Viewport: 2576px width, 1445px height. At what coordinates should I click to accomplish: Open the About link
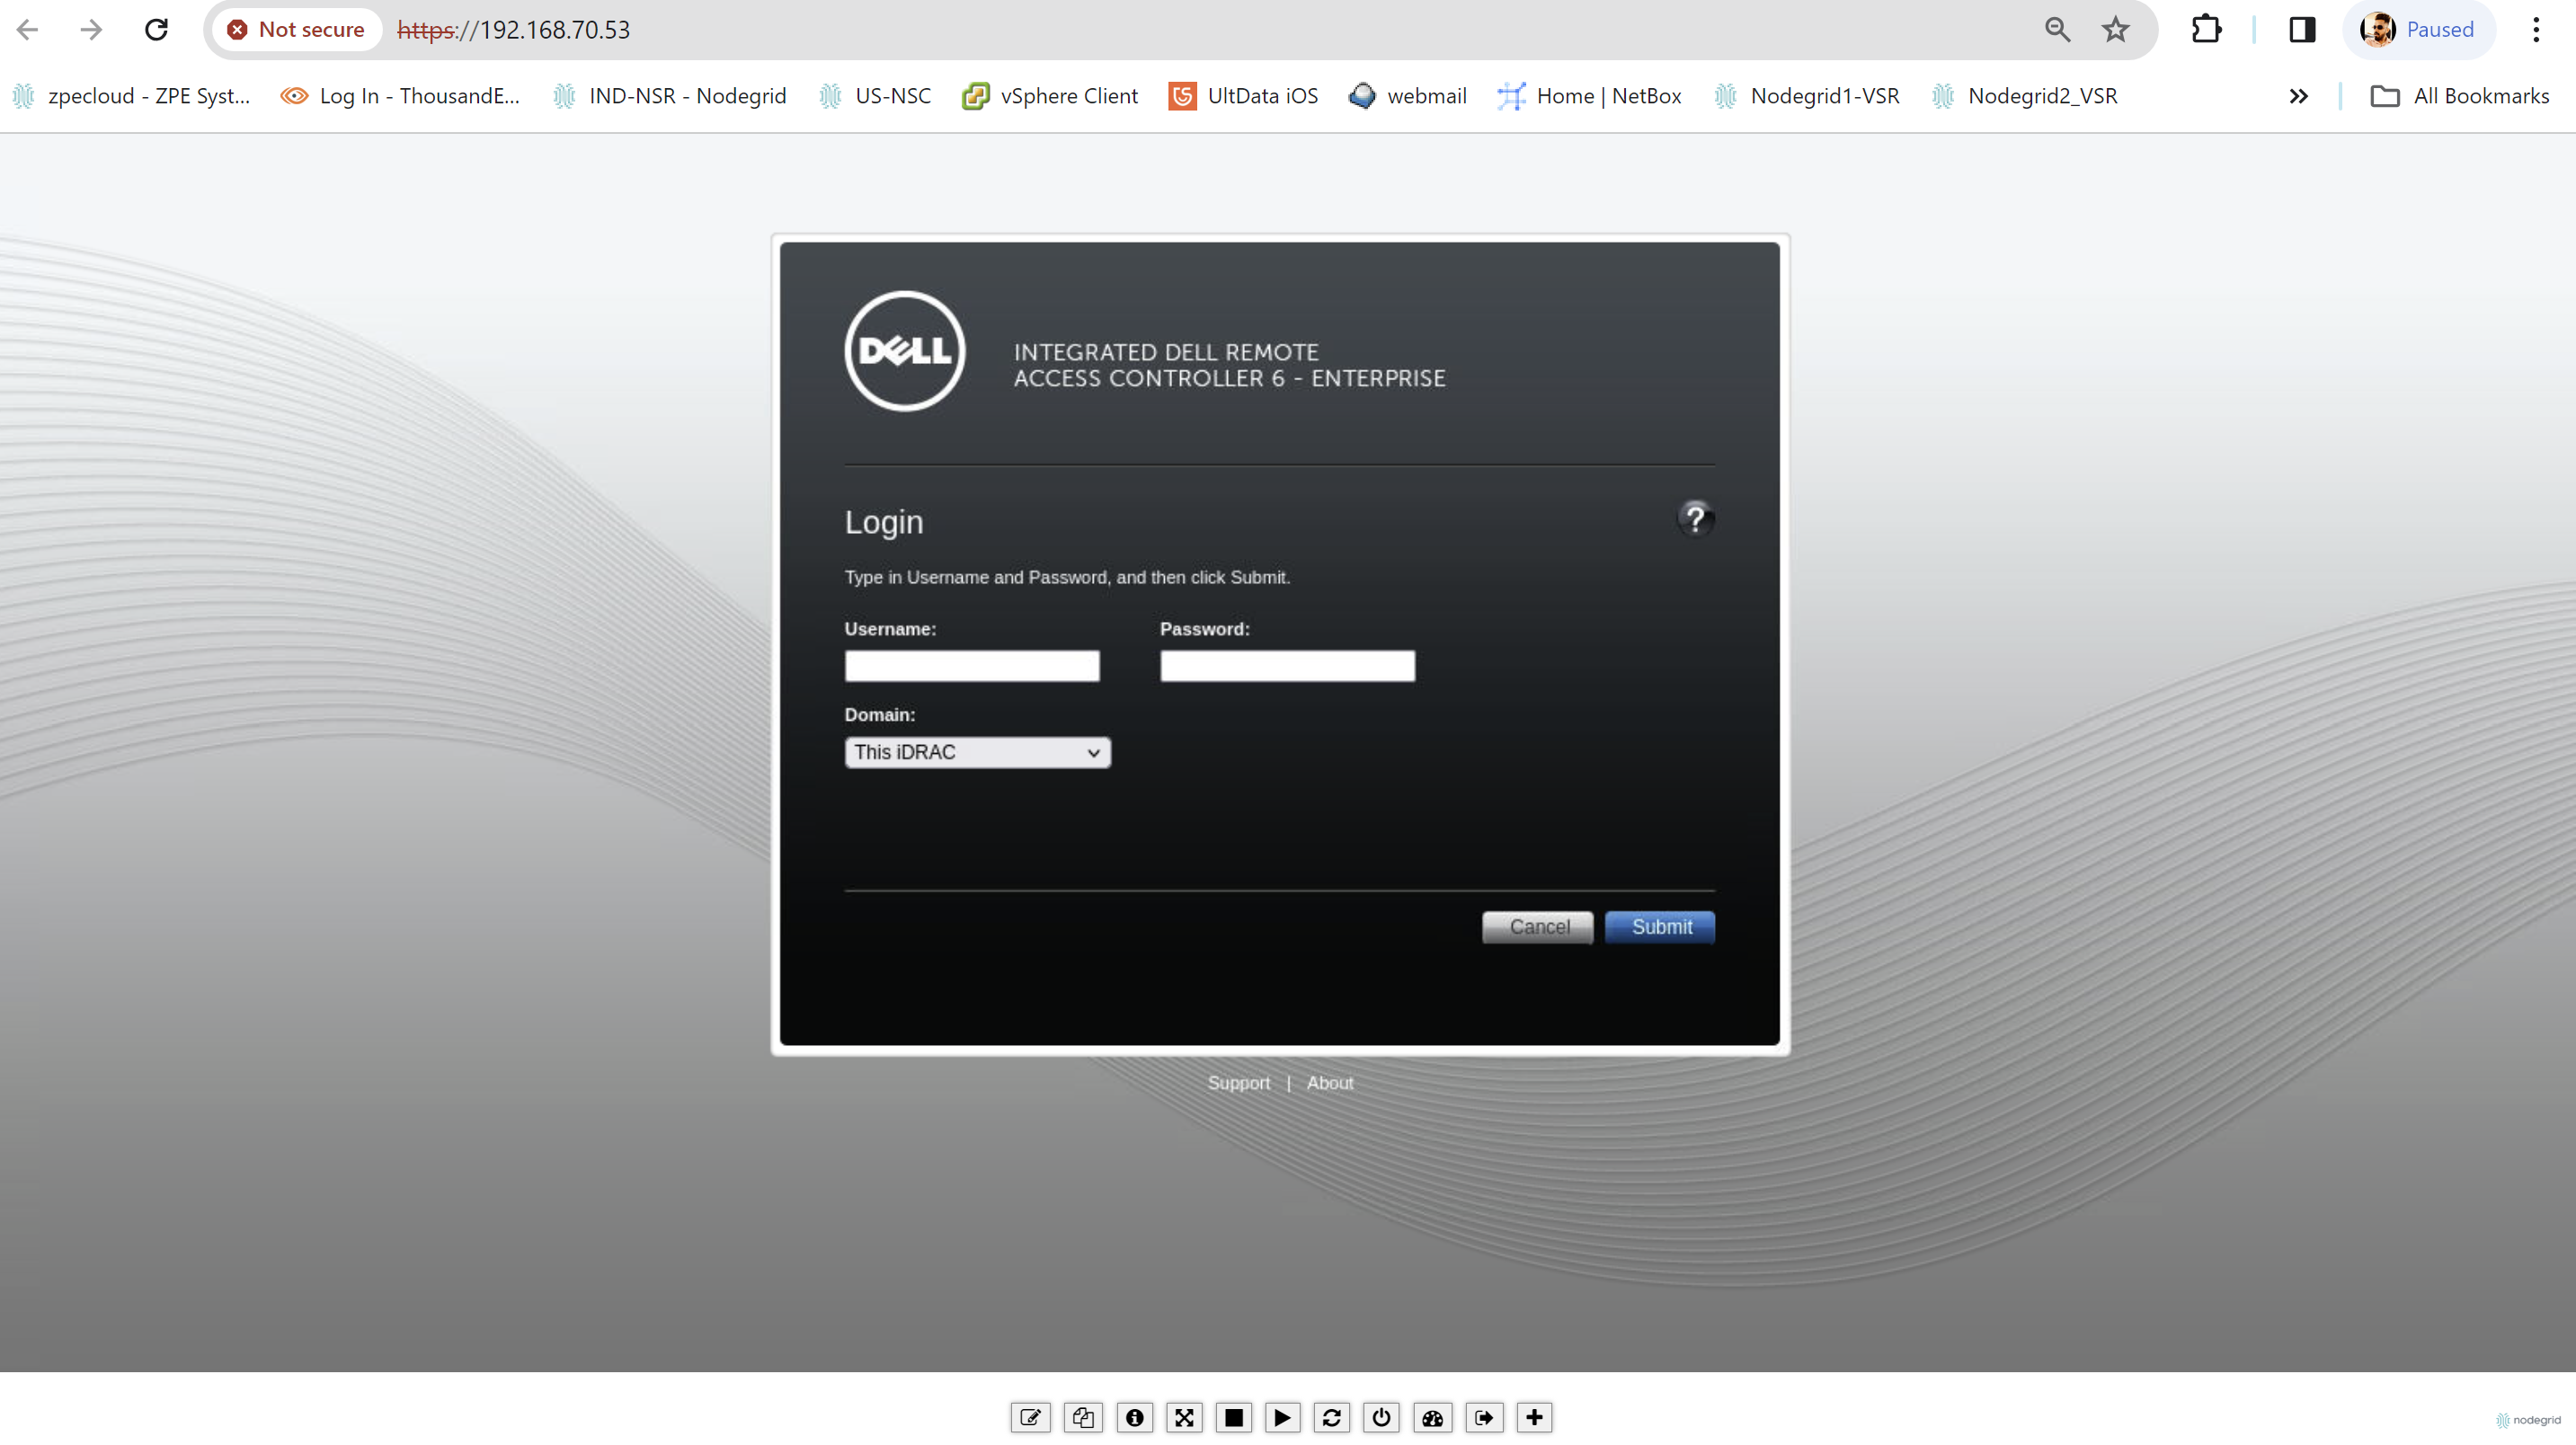tap(1330, 1083)
